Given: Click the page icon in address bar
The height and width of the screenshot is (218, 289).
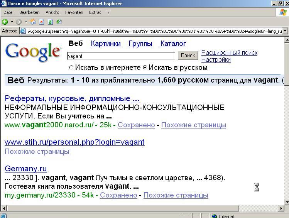Looking at the screenshot, I should (23, 31).
